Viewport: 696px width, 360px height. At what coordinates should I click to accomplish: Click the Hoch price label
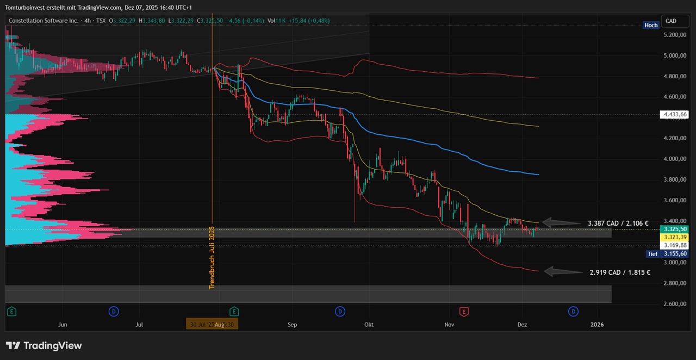point(650,25)
